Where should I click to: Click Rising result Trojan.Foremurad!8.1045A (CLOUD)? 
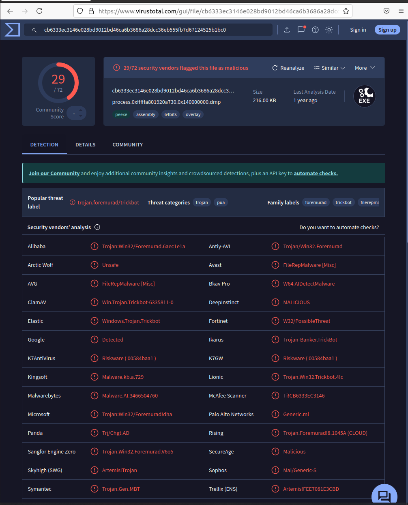[x=325, y=433]
